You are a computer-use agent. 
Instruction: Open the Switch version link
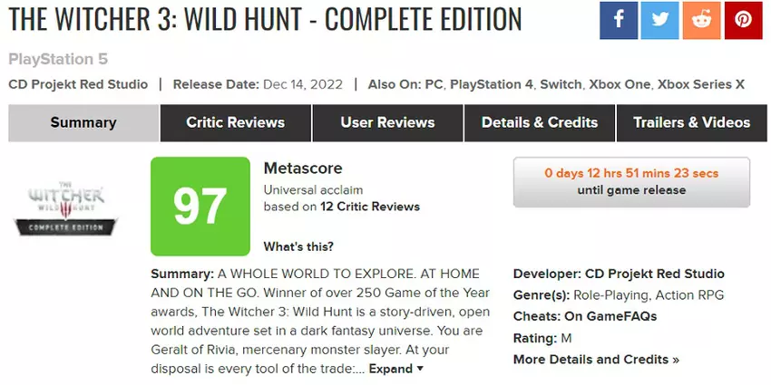(560, 84)
